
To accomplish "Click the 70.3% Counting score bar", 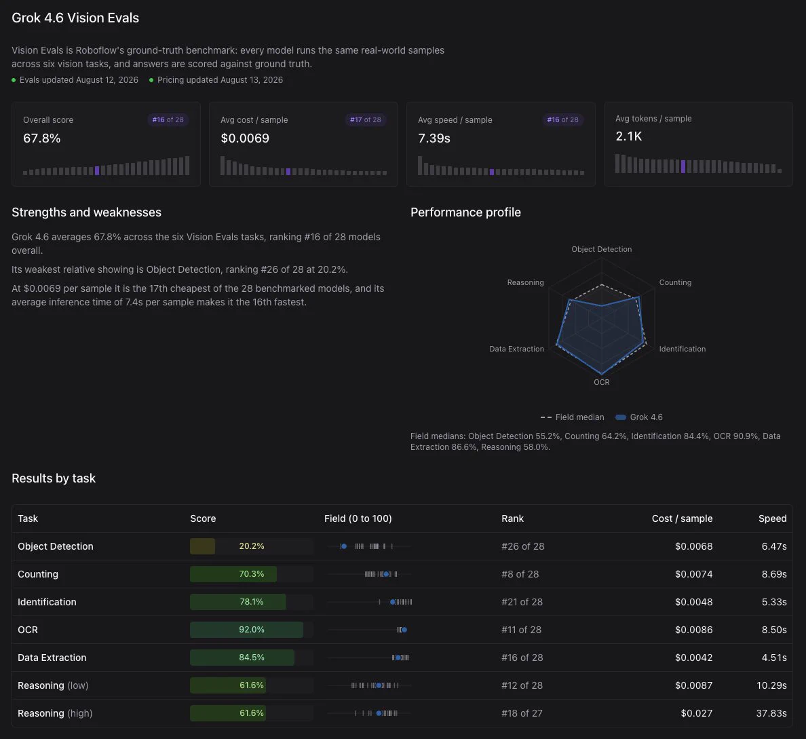I will pyautogui.click(x=251, y=574).
